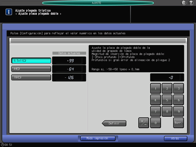This screenshot has height=147, width=196.
Task: Open help with the question mark icon
Action: point(191,3)
